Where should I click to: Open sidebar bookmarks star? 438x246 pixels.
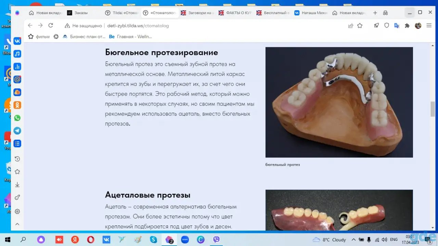tap(17, 172)
